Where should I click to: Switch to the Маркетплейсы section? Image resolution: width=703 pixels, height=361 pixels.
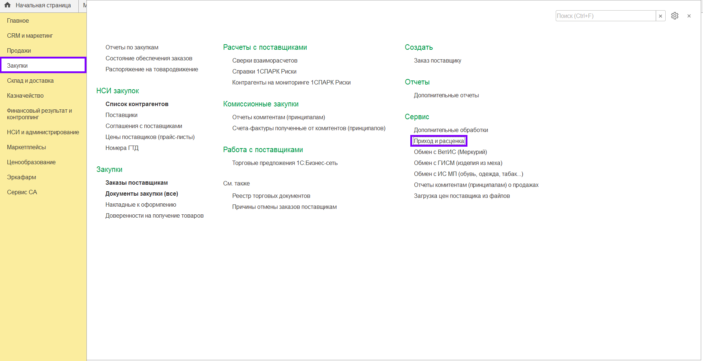26,147
